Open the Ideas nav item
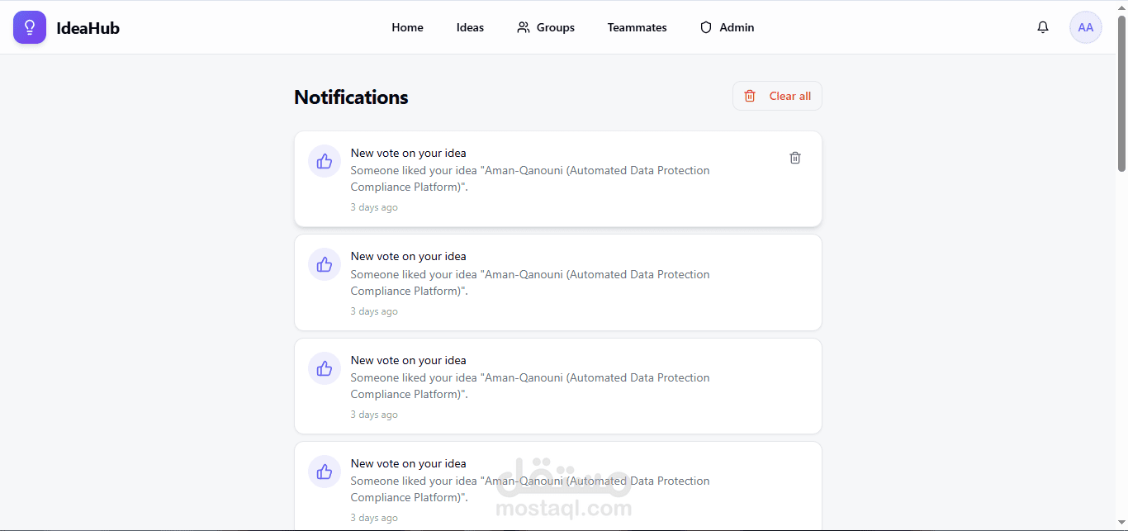The width and height of the screenshot is (1128, 531). pyautogui.click(x=470, y=27)
